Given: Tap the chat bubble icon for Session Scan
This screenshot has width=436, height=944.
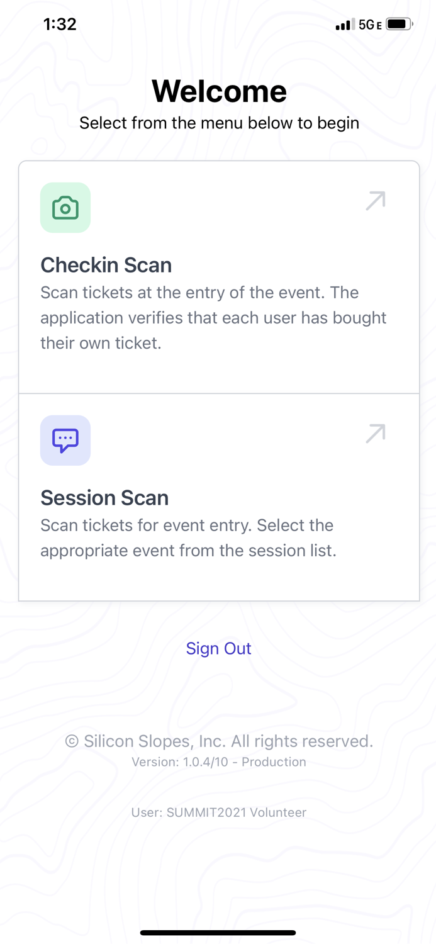Looking at the screenshot, I should coord(65,441).
